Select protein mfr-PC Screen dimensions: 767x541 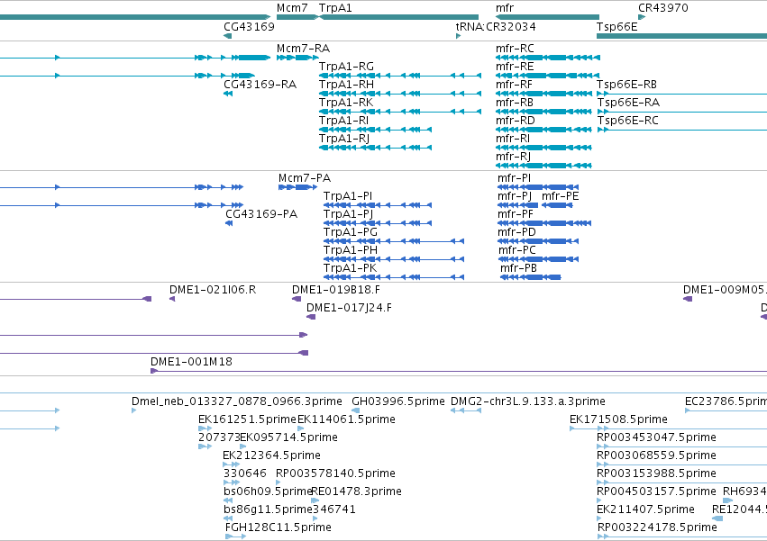[517, 250]
